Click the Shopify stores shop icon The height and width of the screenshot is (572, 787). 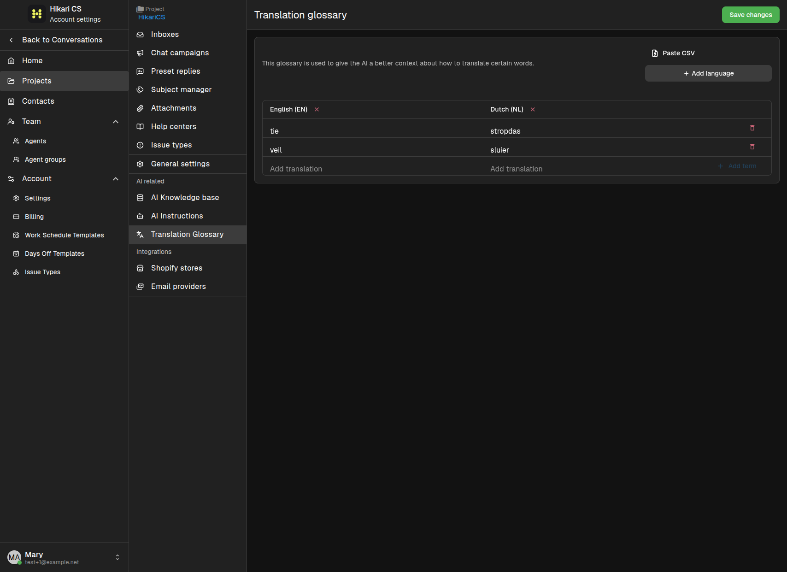point(140,268)
